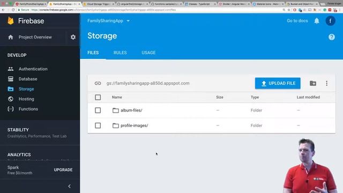Toggle select-all files checkbox
343x193 pixels.
coord(98,97)
